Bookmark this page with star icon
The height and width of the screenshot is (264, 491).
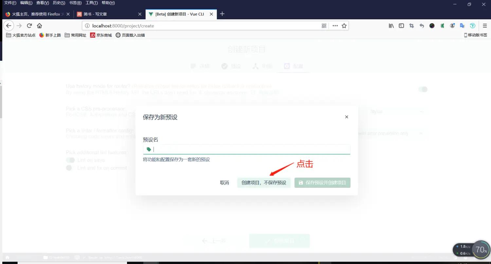pyautogui.click(x=344, y=26)
